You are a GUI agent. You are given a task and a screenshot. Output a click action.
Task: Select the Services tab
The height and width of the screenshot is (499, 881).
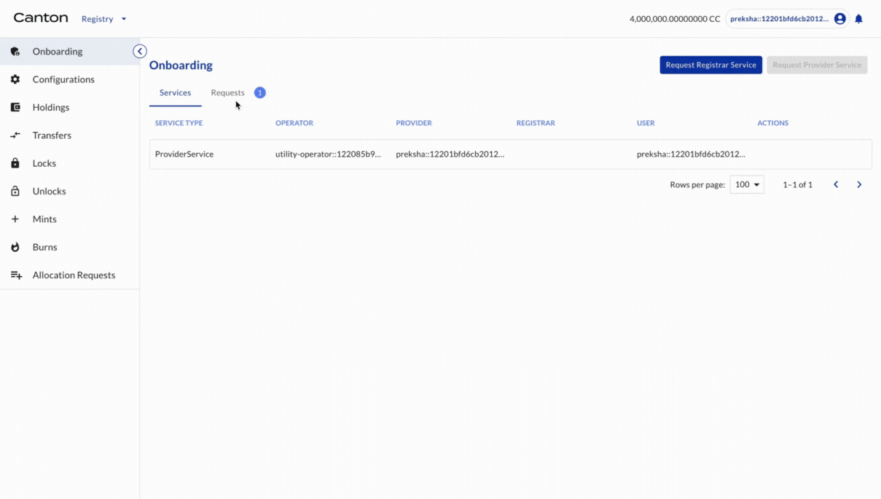pos(175,93)
